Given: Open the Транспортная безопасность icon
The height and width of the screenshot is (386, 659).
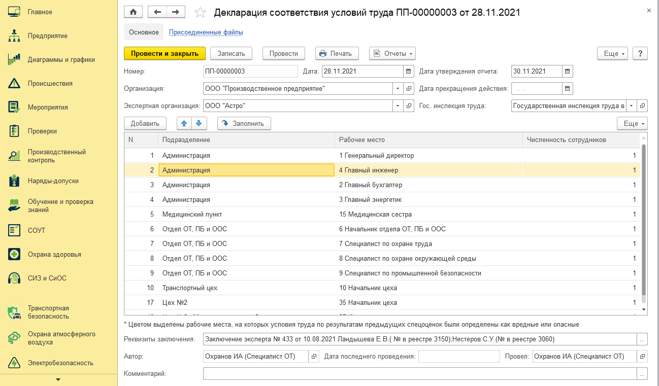Looking at the screenshot, I should click(x=14, y=312).
